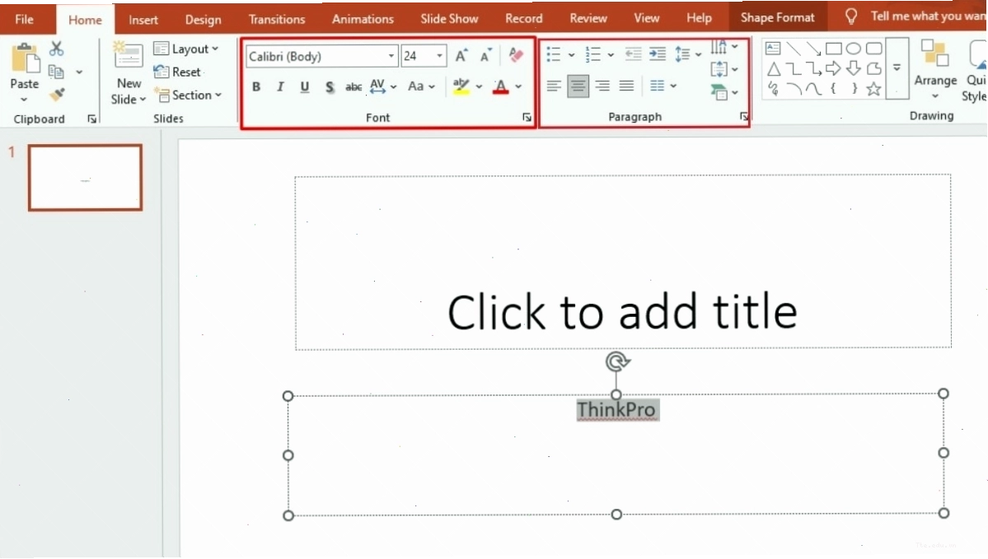988x559 pixels.
Task: Toggle Bold formatting
Action: [x=256, y=87]
